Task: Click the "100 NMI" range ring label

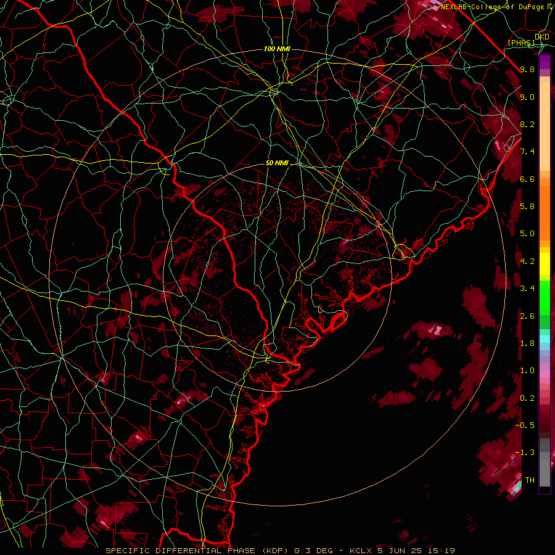Action: pos(277,49)
